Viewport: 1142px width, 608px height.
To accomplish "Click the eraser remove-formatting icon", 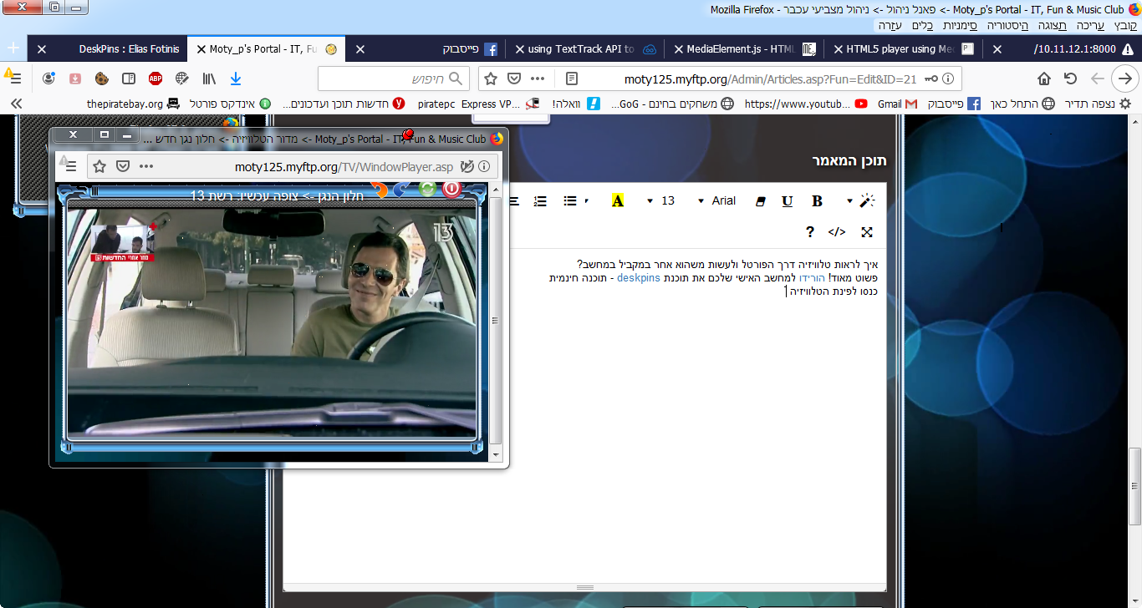I will 760,201.
